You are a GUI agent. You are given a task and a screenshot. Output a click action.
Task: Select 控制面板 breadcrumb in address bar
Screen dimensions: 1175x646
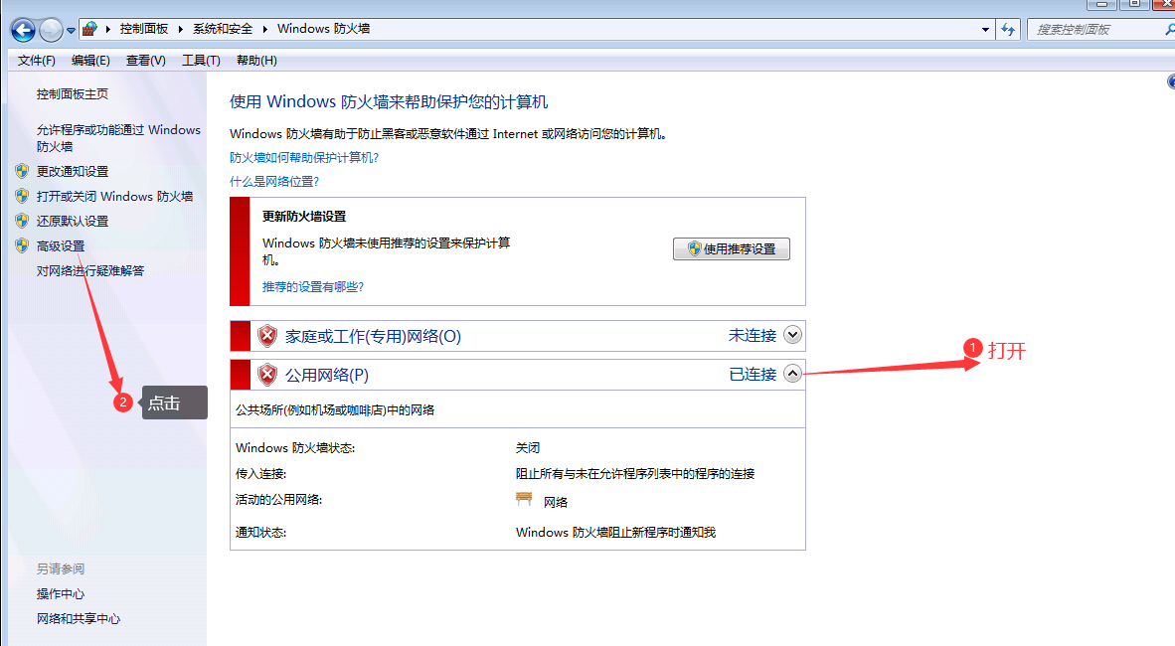pos(144,29)
